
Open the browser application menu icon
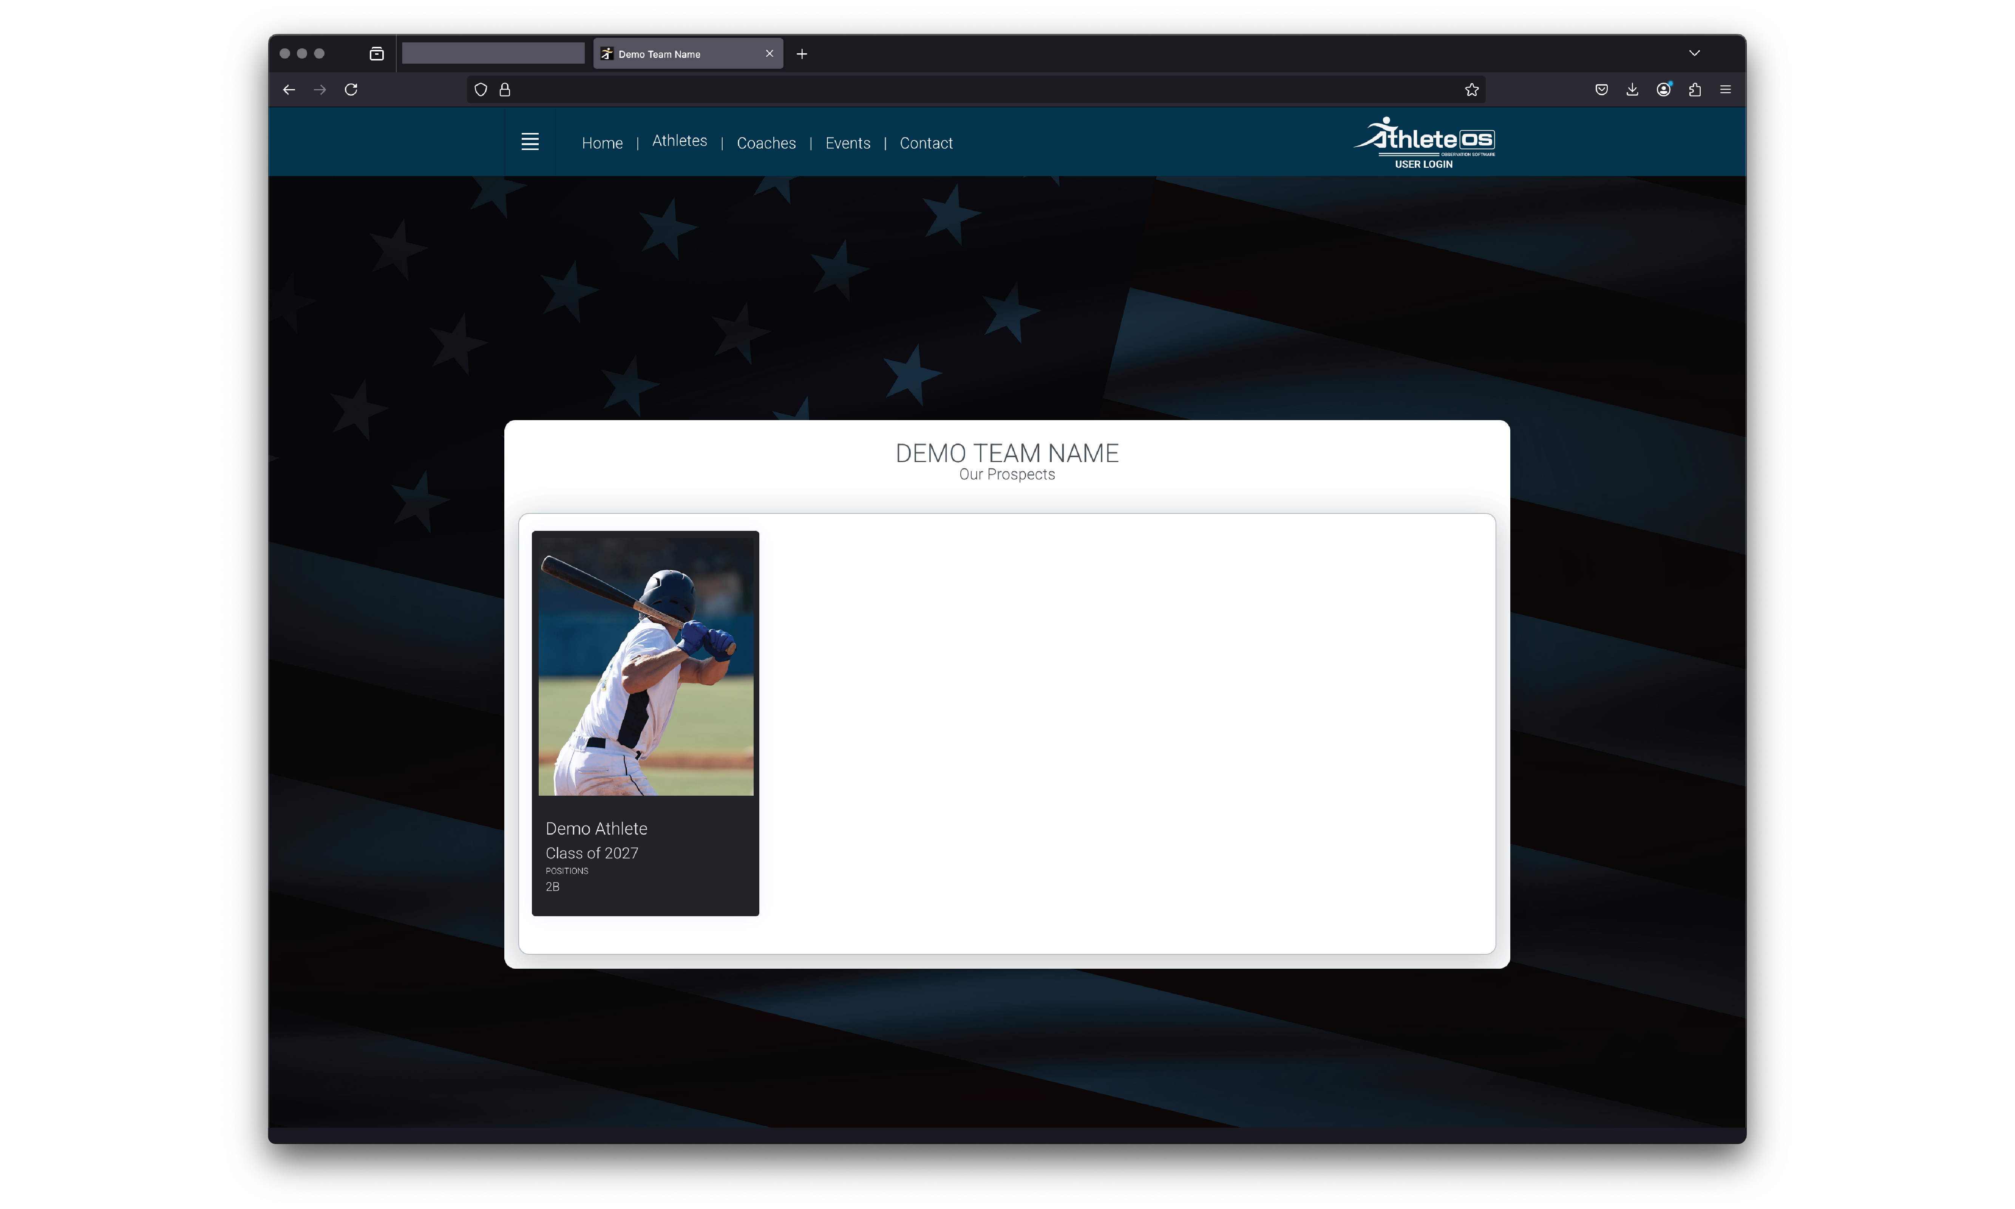pyautogui.click(x=1725, y=90)
